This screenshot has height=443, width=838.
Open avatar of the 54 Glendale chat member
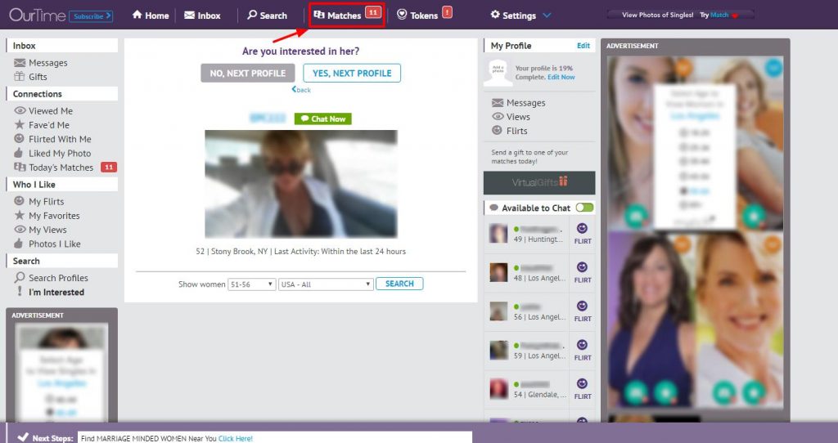click(498, 389)
